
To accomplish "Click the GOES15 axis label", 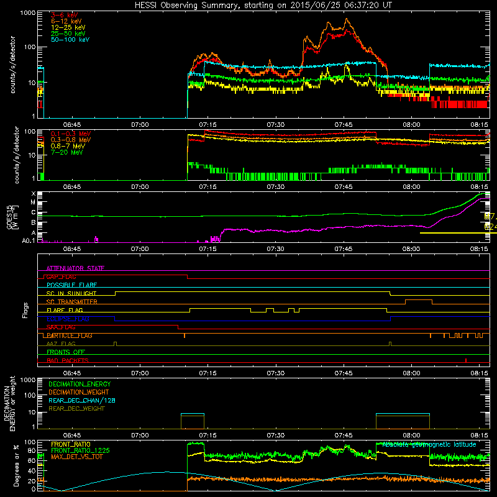I will pos(12,217).
